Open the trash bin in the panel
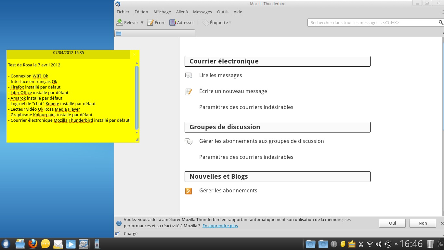The image size is (444, 250). [430, 244]
